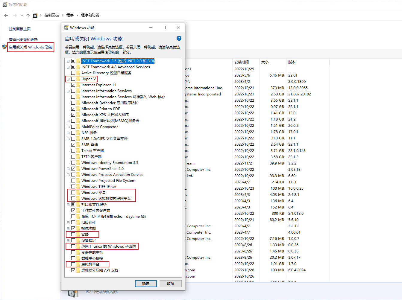Expand the 媒体功能 node
Viewport: 402px width, 300px height.
(68, 229)
